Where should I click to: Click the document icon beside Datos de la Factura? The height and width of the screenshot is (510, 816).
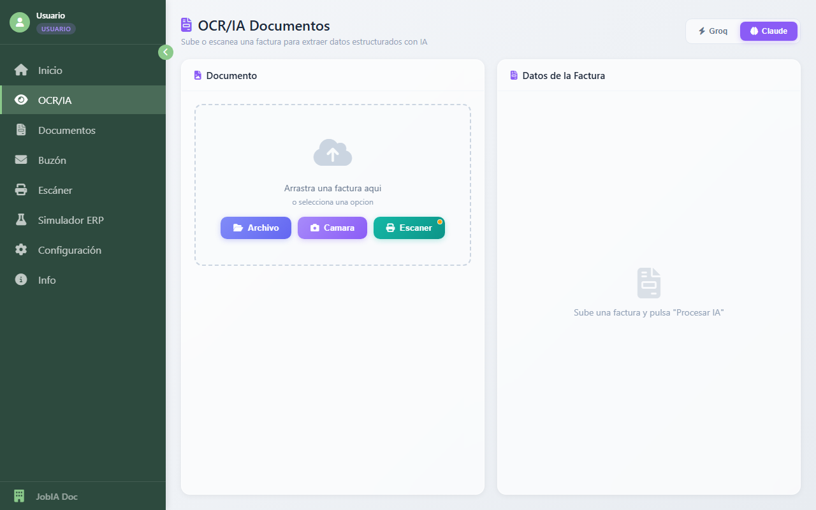click(513, 75)
